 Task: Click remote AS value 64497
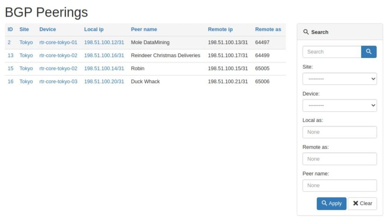[262, 43]
